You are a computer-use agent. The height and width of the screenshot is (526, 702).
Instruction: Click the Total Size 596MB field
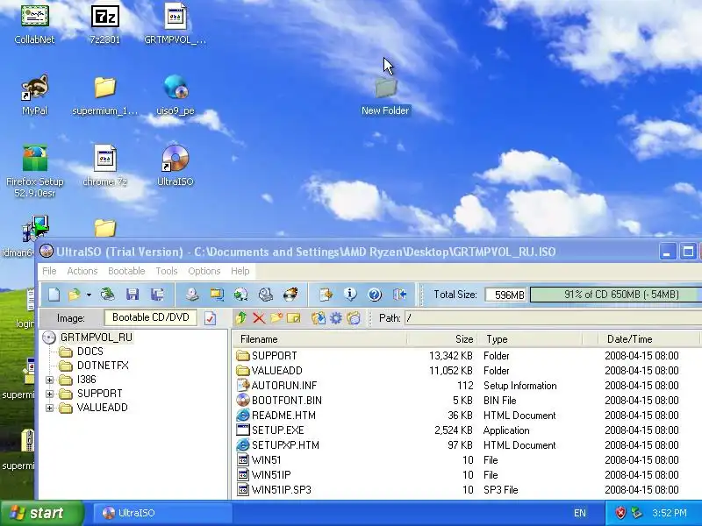[x=506, y=295]
